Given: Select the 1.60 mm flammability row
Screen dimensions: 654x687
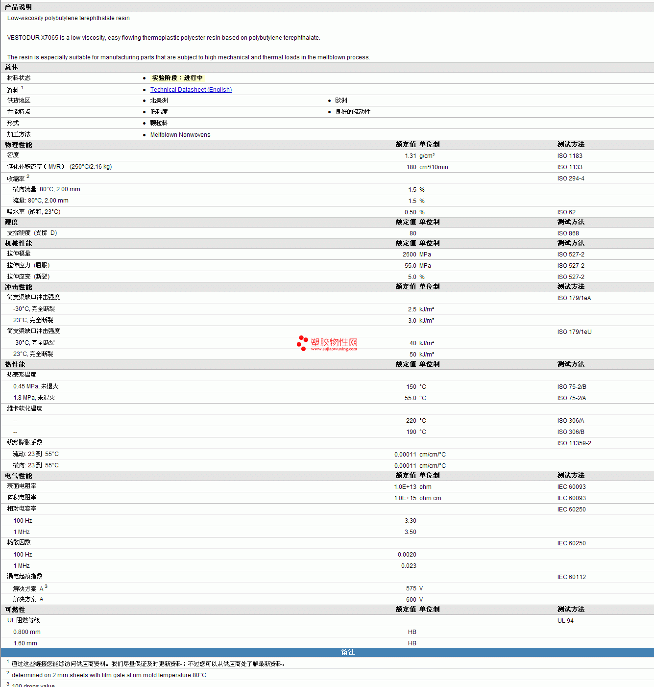Looking at the screenshot, I should coord(327,643).
